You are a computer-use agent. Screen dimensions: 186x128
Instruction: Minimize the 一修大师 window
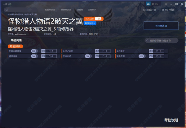click(171, 4)
